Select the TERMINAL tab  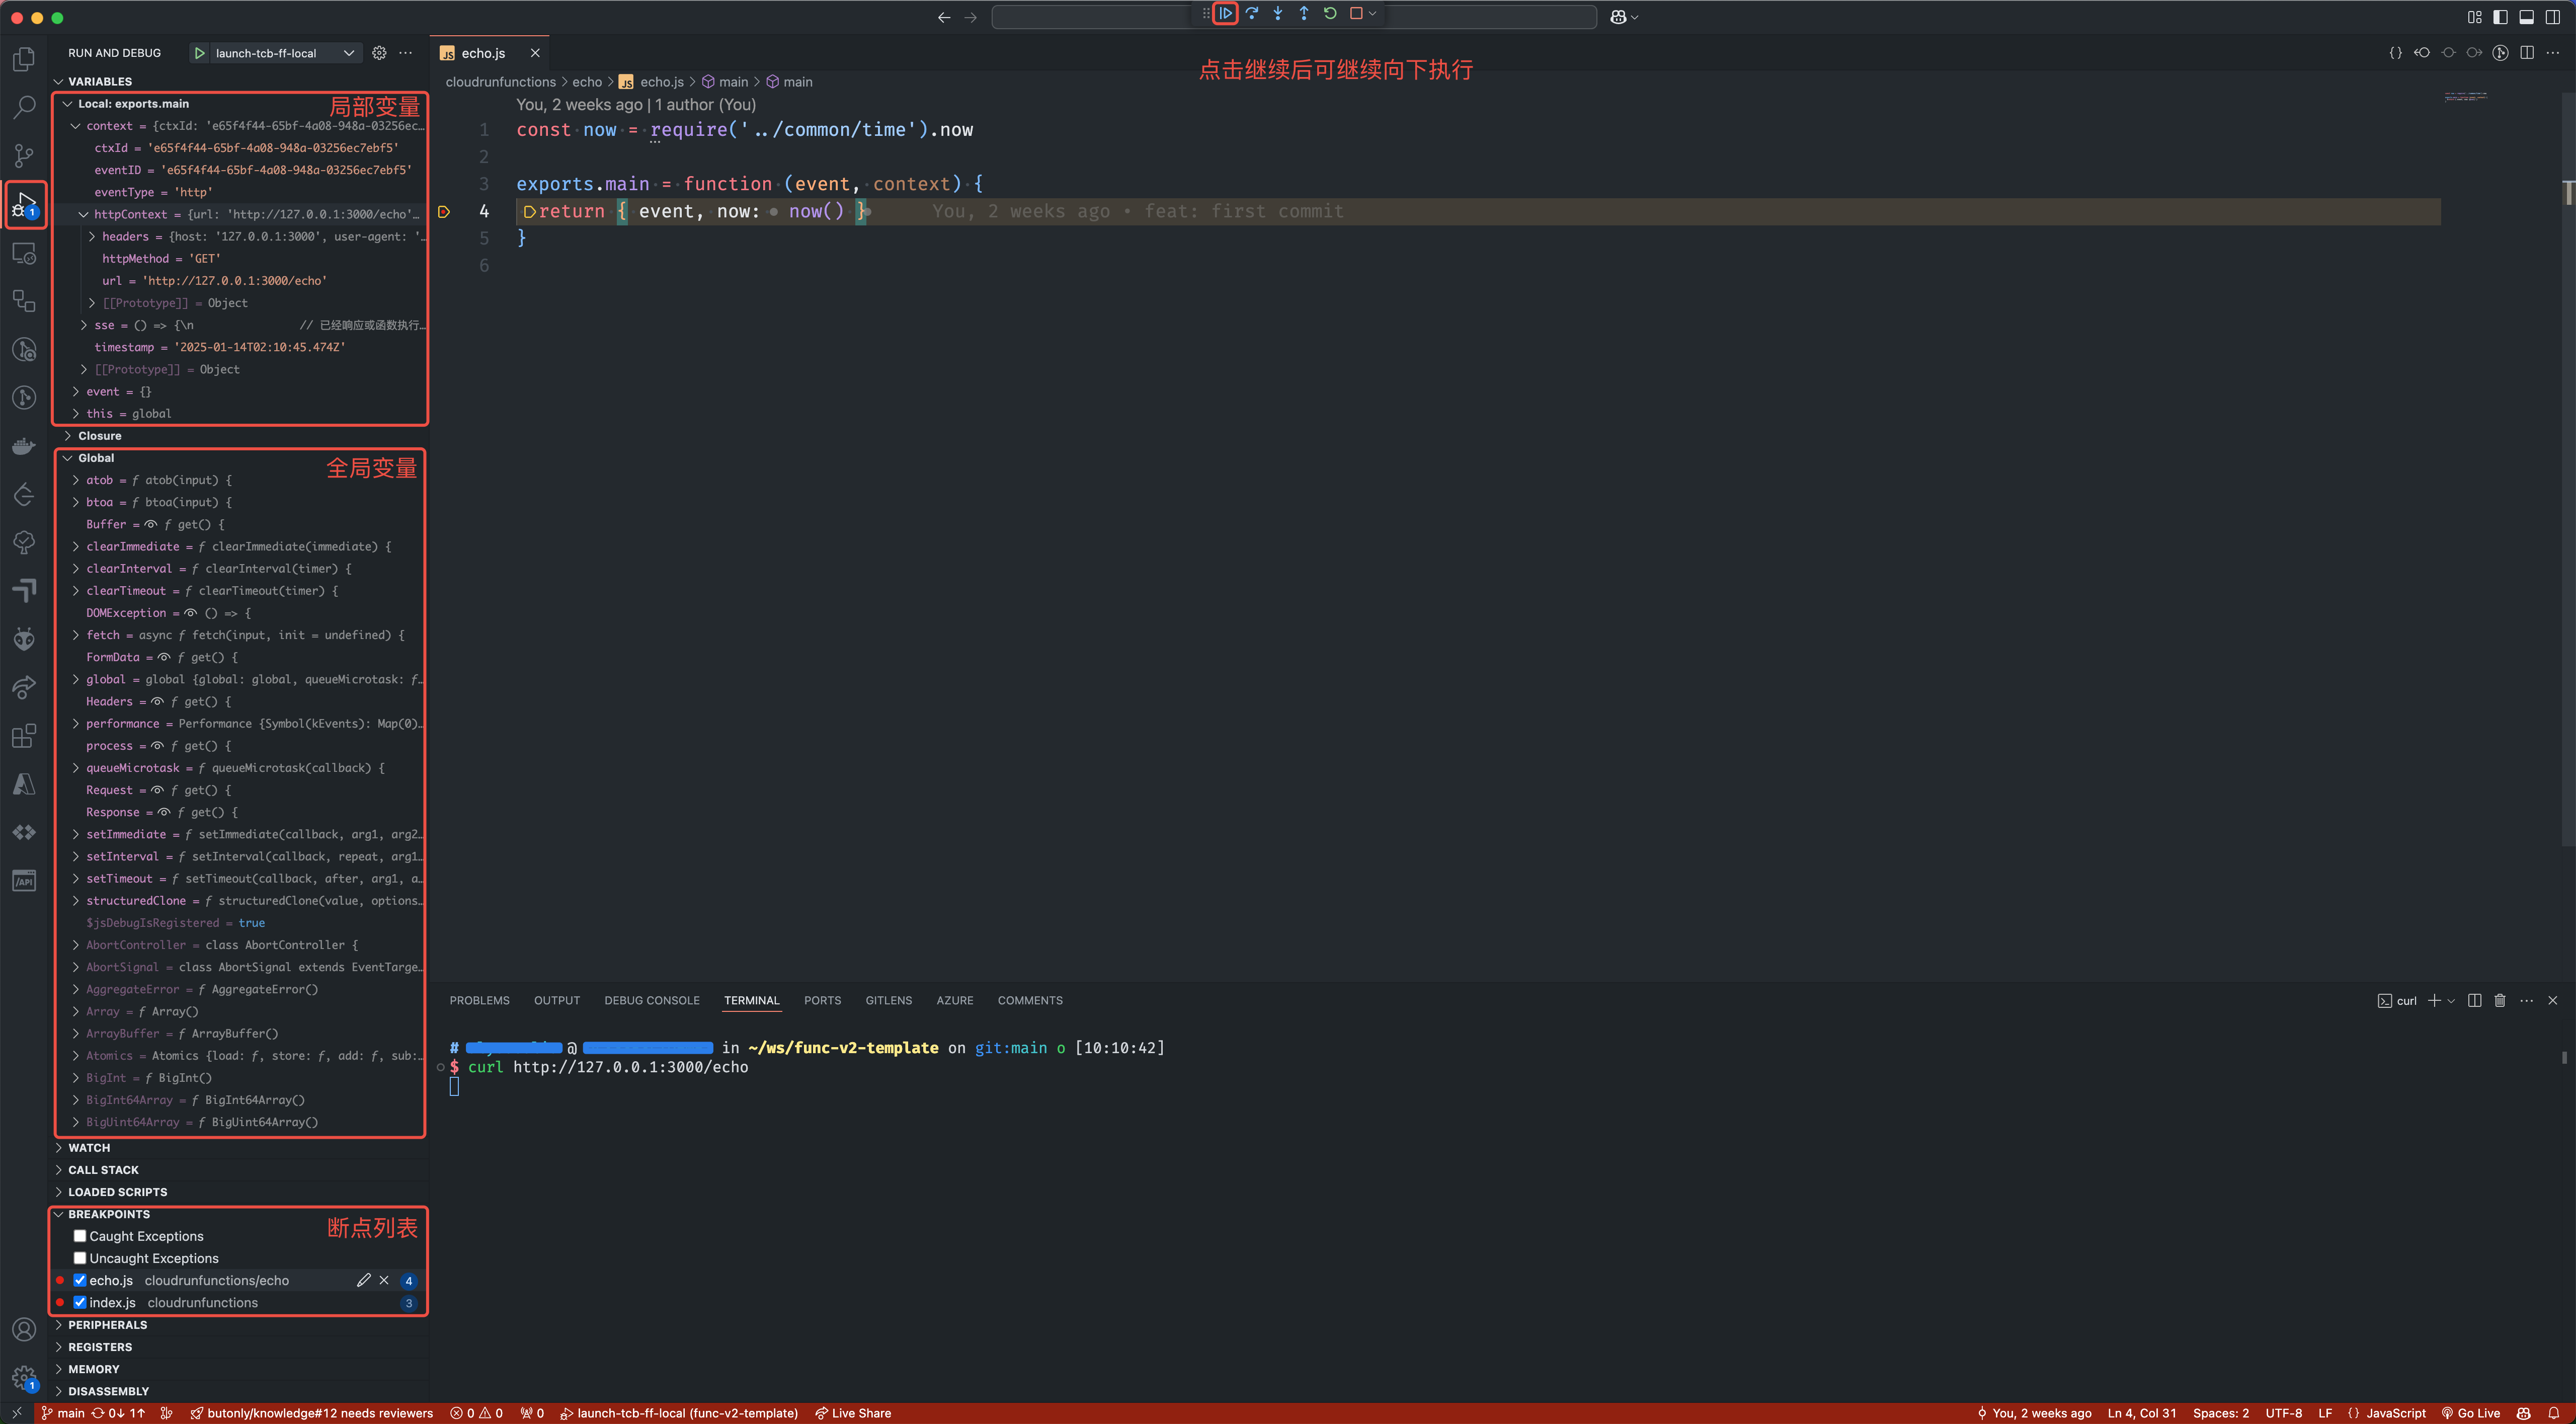click(751, 1000)
